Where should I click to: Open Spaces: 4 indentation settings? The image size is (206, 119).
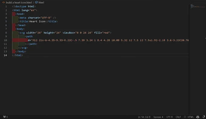(x=158, y=117)
